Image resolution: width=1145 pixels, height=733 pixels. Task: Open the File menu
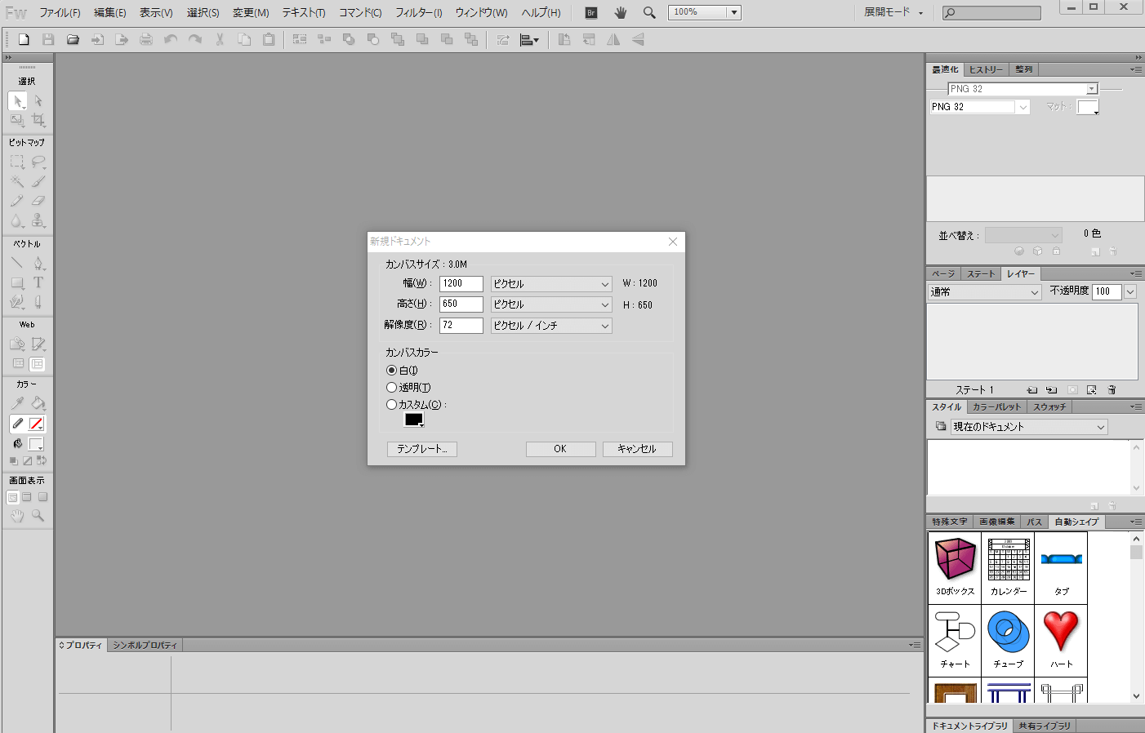[x=60, y=12]
